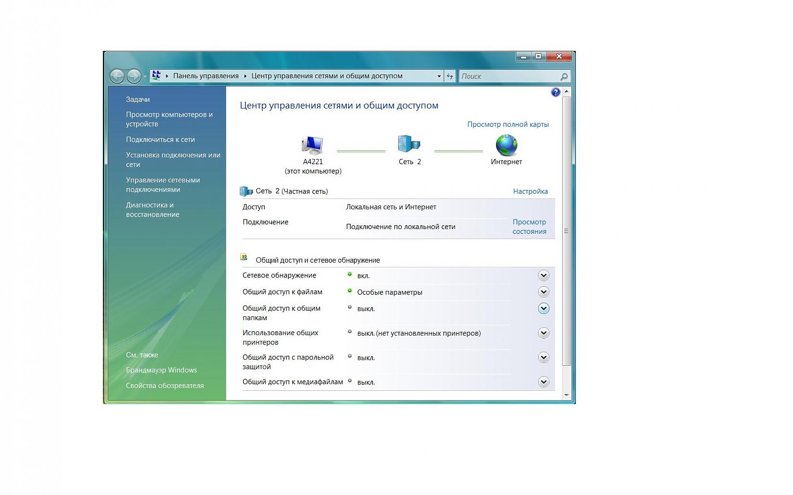793x495 pixels.
Task: Click the Поиск search field
Action: click(508, 76)
